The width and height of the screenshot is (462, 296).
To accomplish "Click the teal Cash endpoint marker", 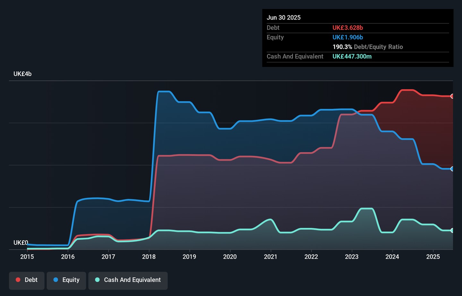I will pyautogui.click(x=452, y=230).
